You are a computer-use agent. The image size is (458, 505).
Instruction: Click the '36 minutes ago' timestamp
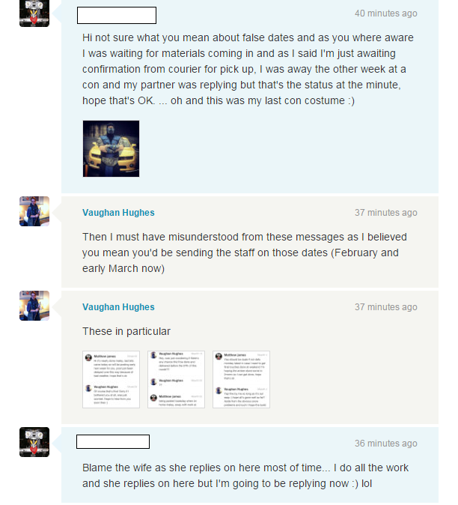click(x=386, y=444)
